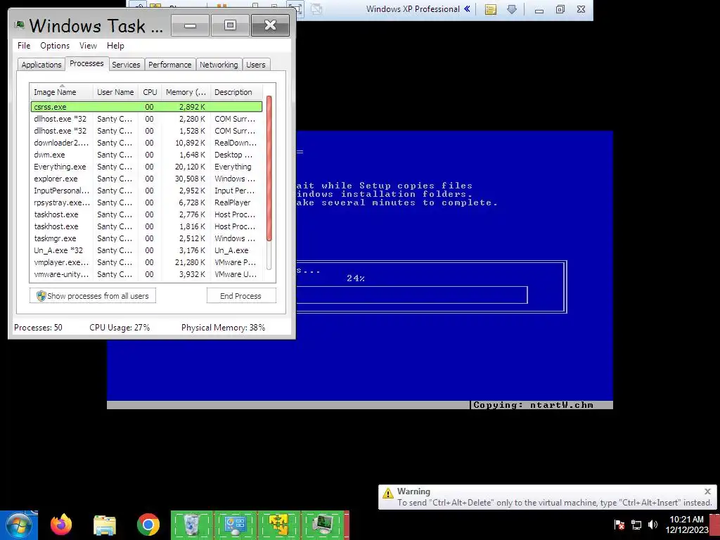Open the File menu in Task Manager
Viewport: 720px width, 540px height.
click(x=24, y=46)
